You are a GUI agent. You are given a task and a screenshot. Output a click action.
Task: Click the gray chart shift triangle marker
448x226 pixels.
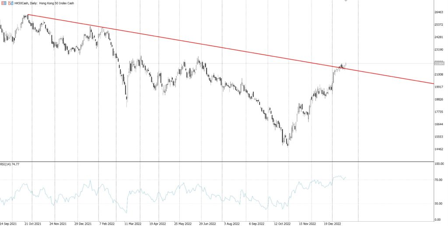346,1
